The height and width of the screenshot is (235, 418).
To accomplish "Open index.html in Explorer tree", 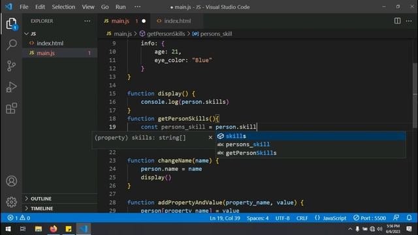I will pyautogui.click(x=59, y=43).
